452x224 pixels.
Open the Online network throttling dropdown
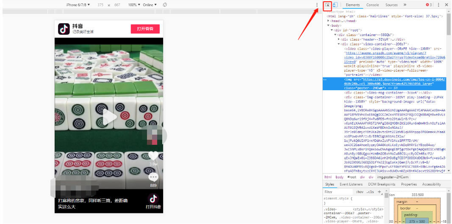150,5
